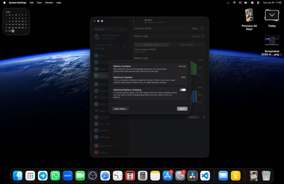This screenshot has width=284, height=184.
Task: Click the Battery Health info icon
Action: click(202, 36)
